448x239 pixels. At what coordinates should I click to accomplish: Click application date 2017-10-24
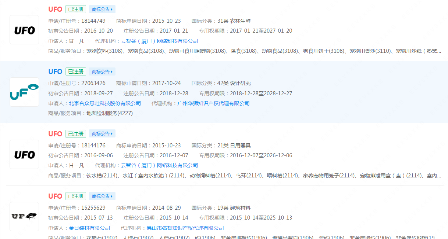(x=167, y=83)
